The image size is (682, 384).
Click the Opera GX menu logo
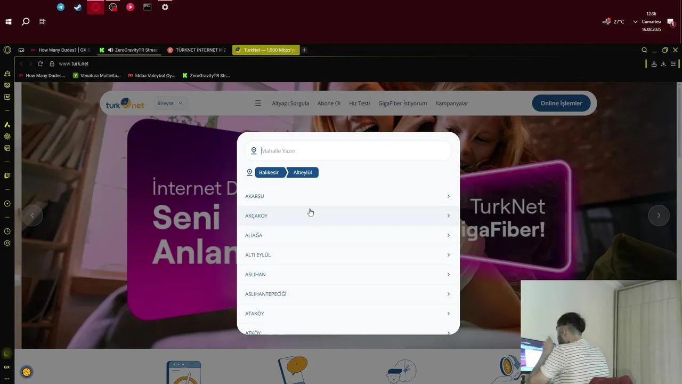(x=7, y=50)
